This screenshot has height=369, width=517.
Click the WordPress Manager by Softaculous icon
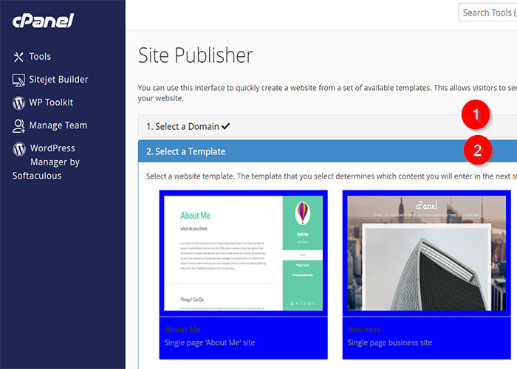click(x=19, y=149)
